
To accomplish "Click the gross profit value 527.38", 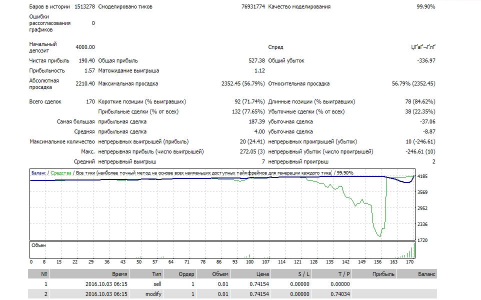I will pos(257,60).
